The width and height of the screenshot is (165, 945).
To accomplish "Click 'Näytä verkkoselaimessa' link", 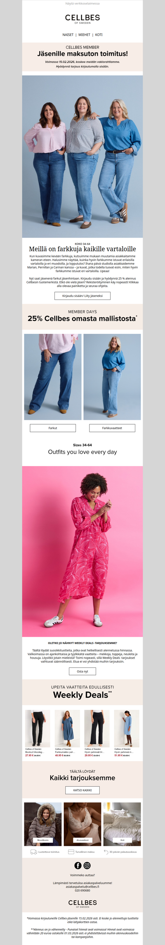I will pyautogui.click(x=82, y=4).
